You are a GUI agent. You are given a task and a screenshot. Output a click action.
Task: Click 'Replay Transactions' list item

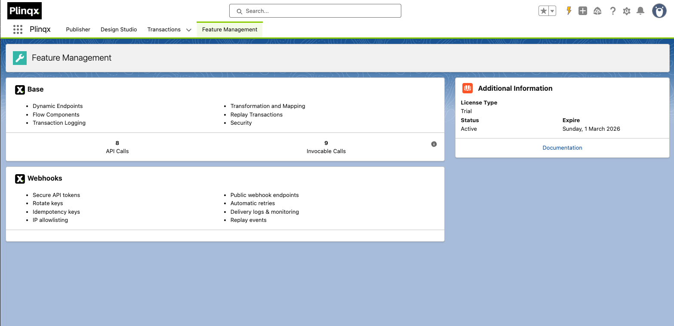[x=256, y=114]
